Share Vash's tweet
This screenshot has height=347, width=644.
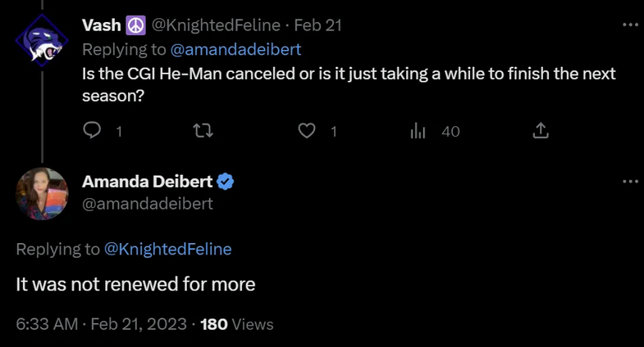coord(541,131)
